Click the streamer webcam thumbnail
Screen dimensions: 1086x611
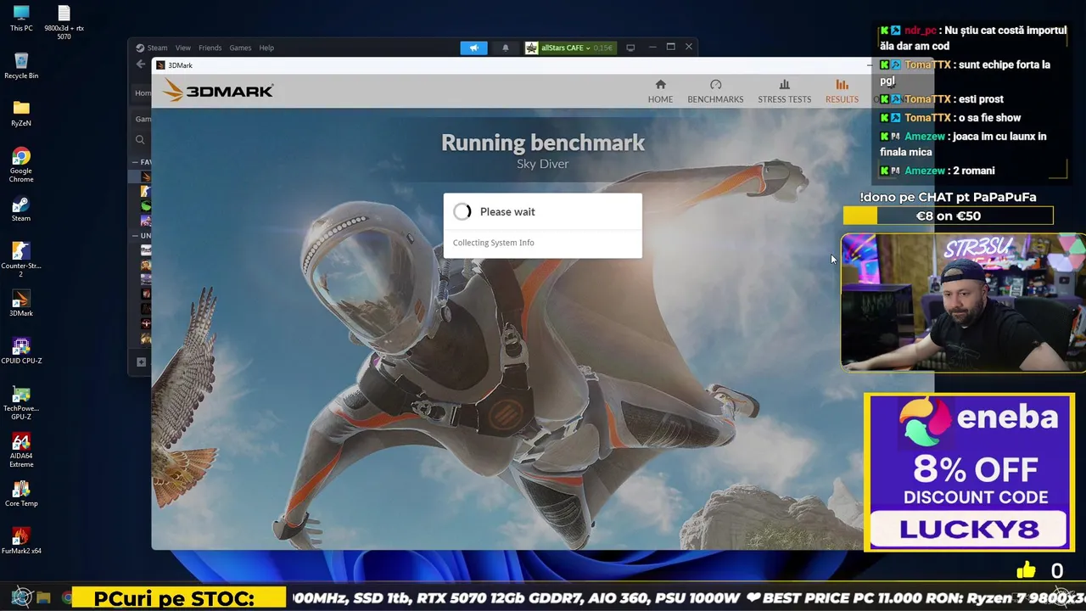click(963, 303)
